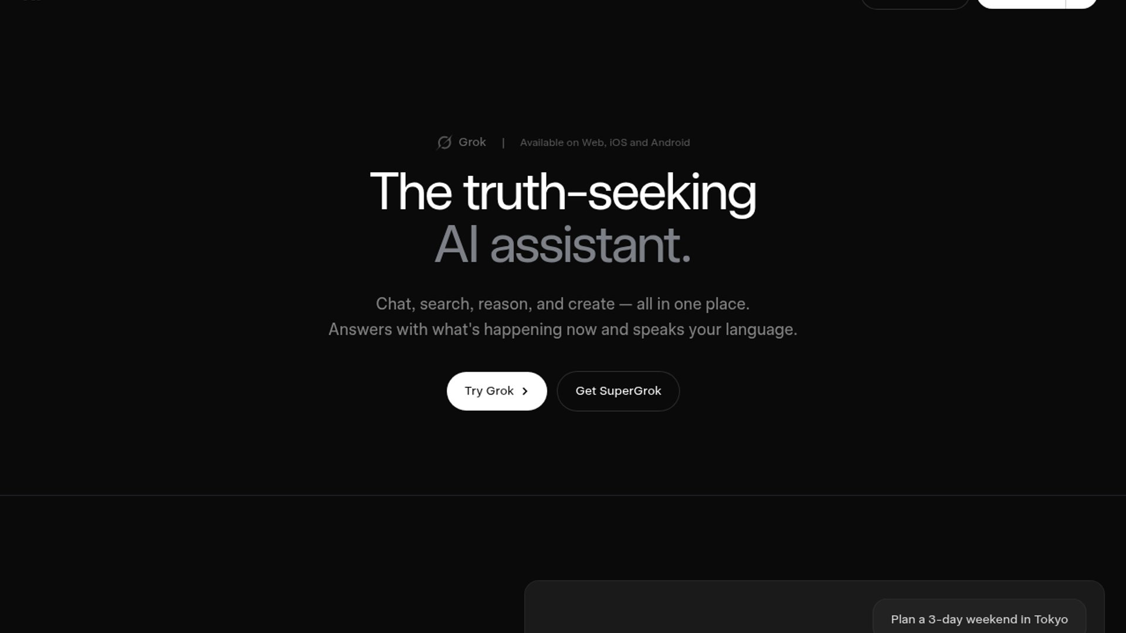Click the chevron arrow inside Try Grok
Viewport: 1126px width, 633px height.
coord(525,392)
